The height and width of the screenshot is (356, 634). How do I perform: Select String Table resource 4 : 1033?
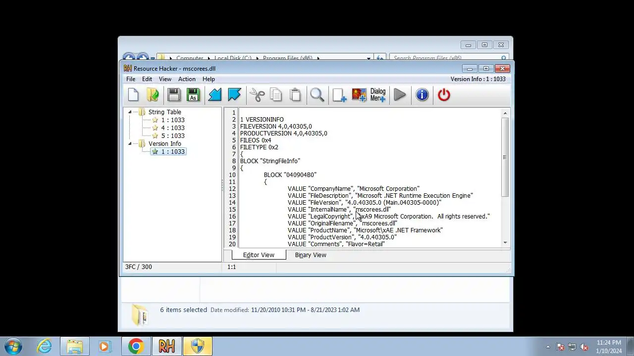click(x=172, y=128)
